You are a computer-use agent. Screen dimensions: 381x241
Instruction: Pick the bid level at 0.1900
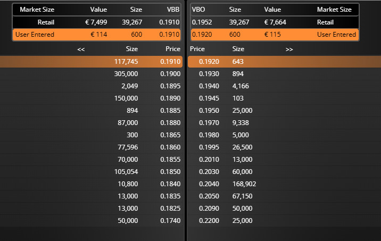91,74
